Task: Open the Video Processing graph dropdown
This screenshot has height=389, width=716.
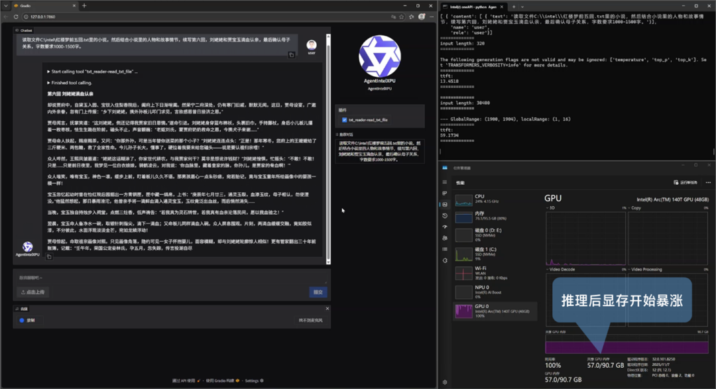Action: click(644, 270)
